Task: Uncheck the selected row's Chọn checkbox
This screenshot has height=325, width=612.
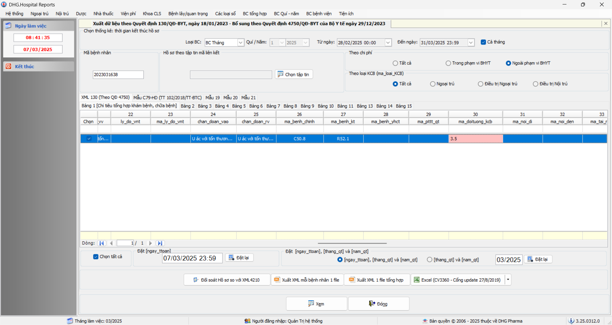Action: coord(89,139)
